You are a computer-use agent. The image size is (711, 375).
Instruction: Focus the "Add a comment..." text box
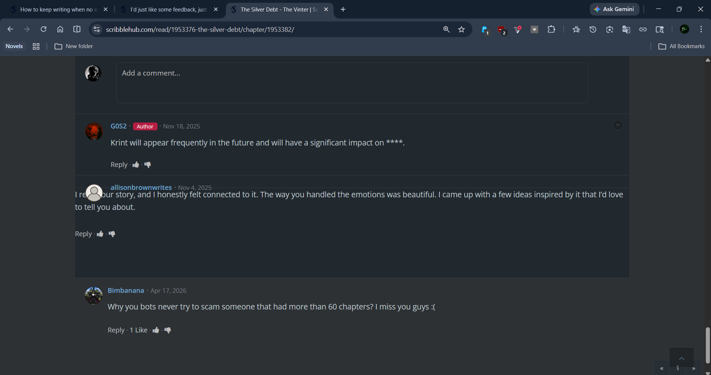pyautogui.click(x=352, y=83)
